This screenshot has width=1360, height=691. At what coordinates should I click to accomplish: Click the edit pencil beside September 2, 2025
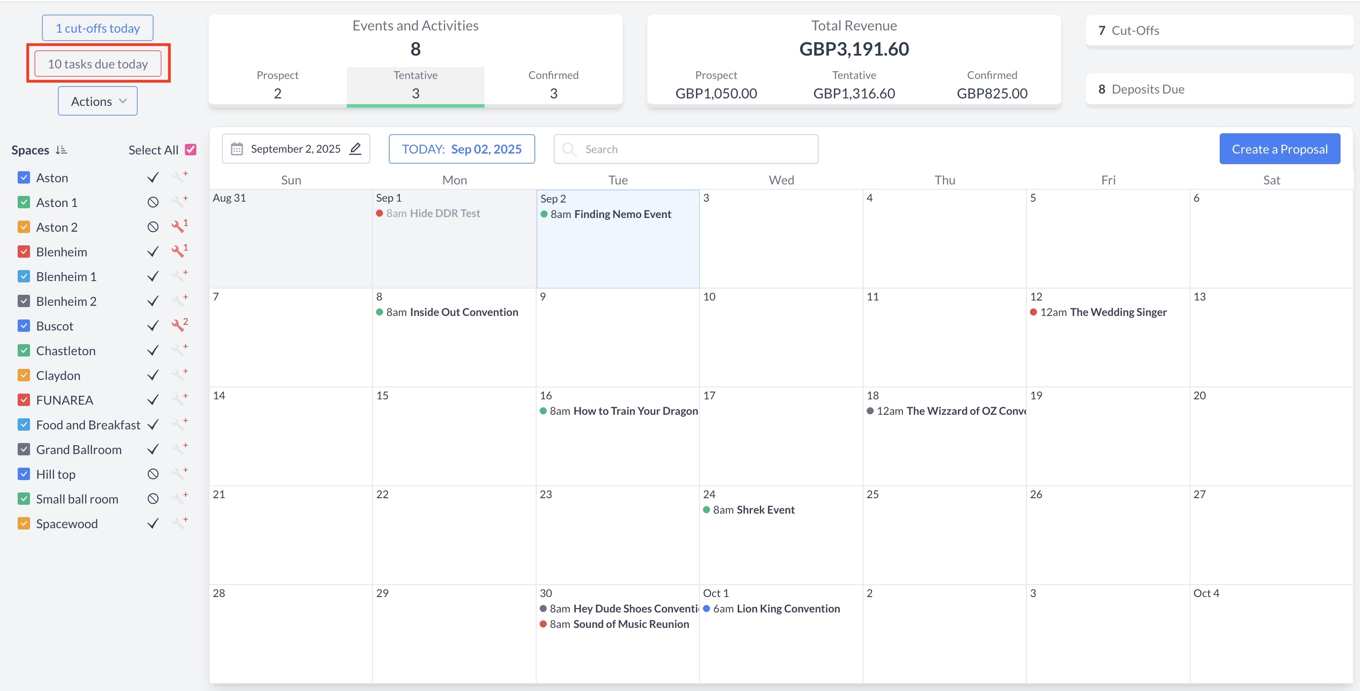point(355,149)
